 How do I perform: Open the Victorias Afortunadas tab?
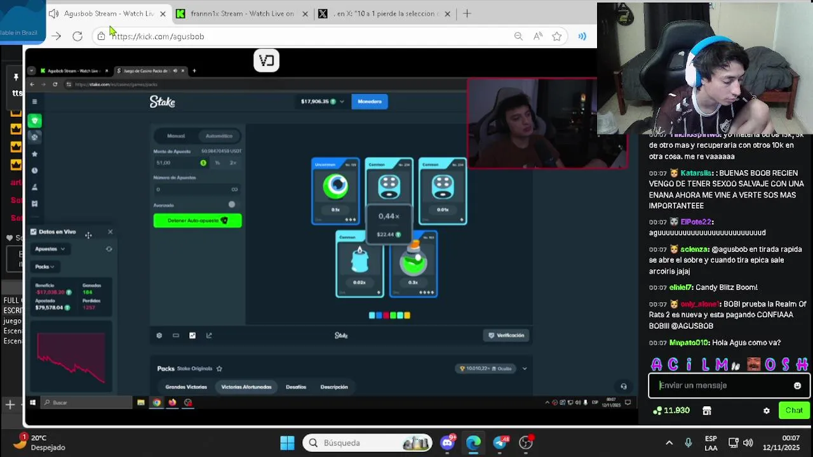pyautogui.click(x=246, y=387)
